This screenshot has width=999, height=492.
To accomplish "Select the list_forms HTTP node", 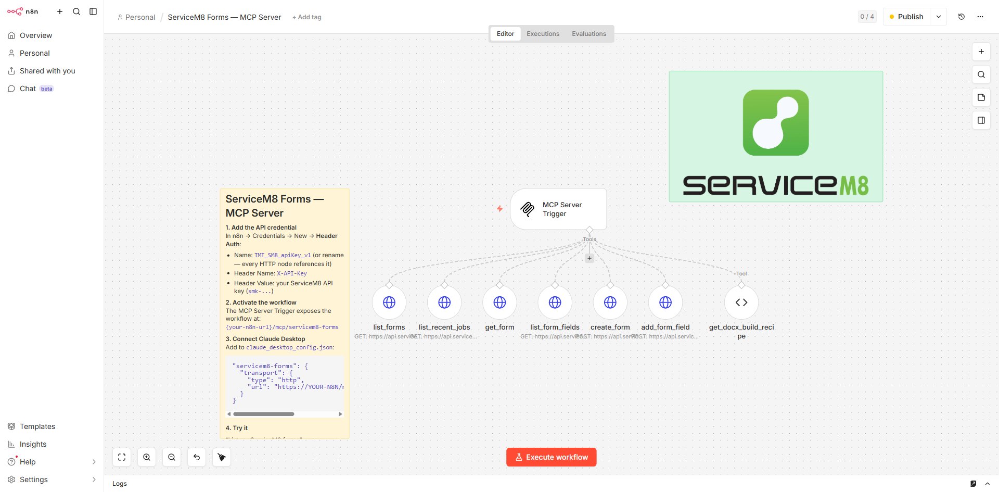I will [389, 302].
